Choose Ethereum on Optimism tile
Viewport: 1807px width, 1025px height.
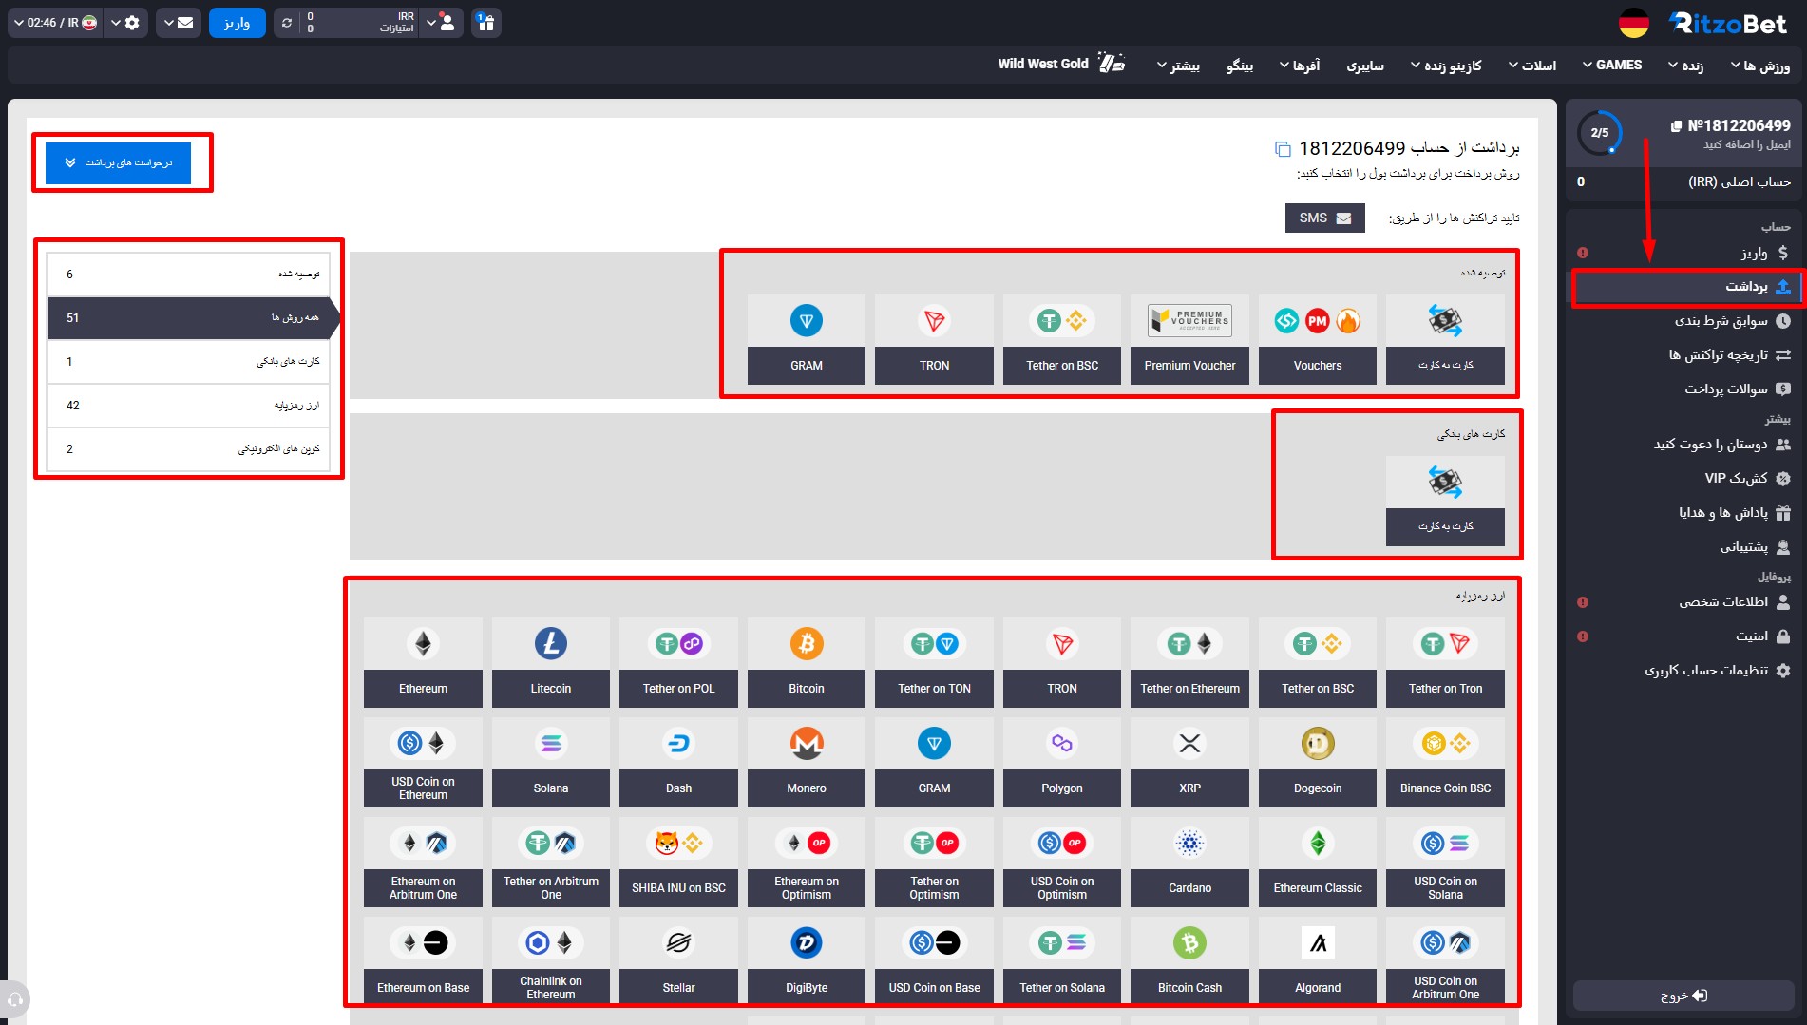pos(807,862)
